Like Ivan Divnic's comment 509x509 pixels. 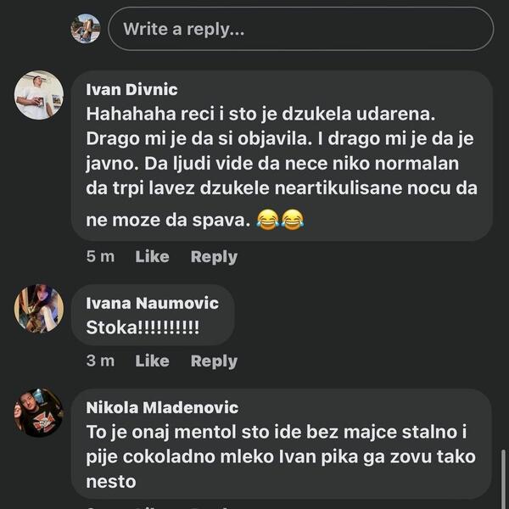152,256
